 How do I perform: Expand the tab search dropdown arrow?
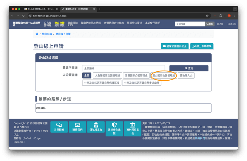(235, 9)
